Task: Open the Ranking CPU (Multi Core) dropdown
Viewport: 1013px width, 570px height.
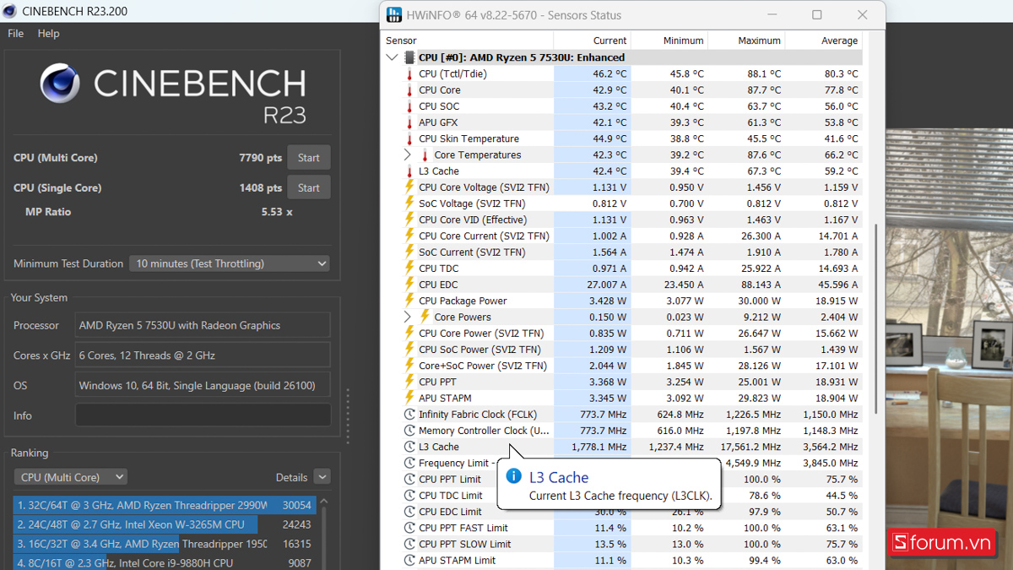Action: [71, 477]
